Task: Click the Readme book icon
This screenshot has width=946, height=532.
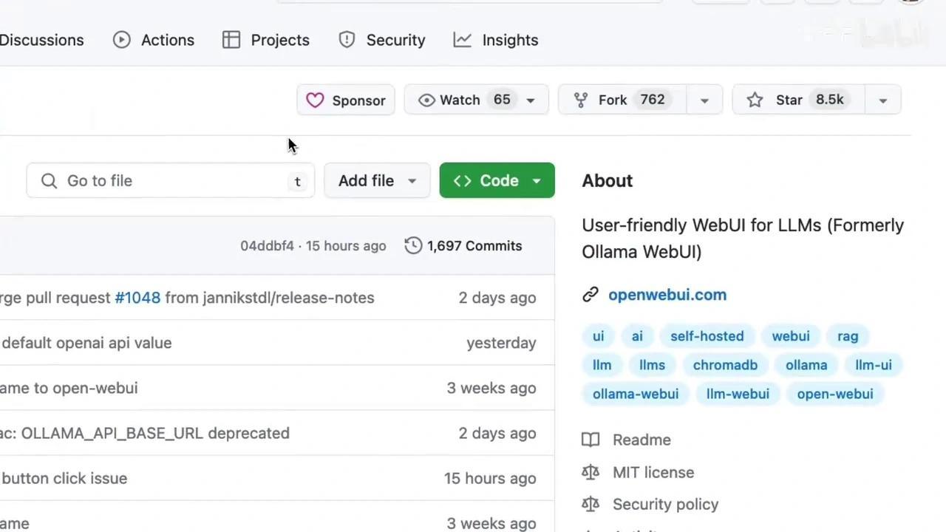Action: click(x=591, y=440)
